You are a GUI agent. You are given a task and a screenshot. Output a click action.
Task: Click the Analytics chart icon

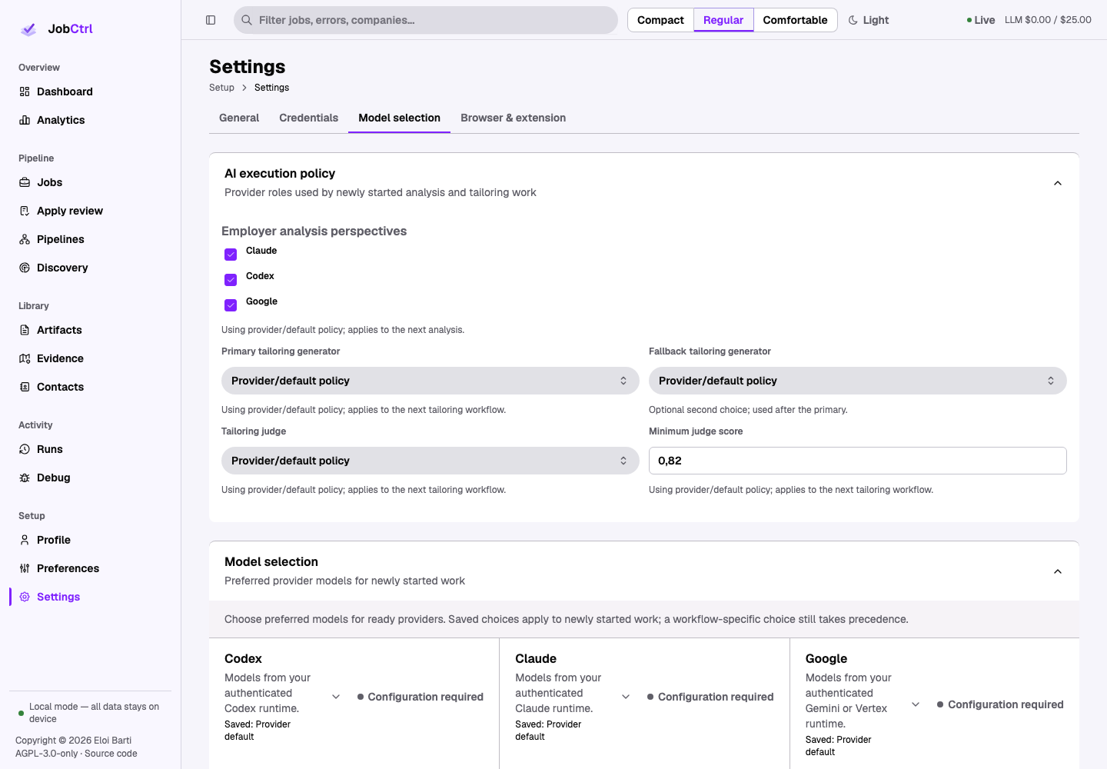tap(25, 120)
